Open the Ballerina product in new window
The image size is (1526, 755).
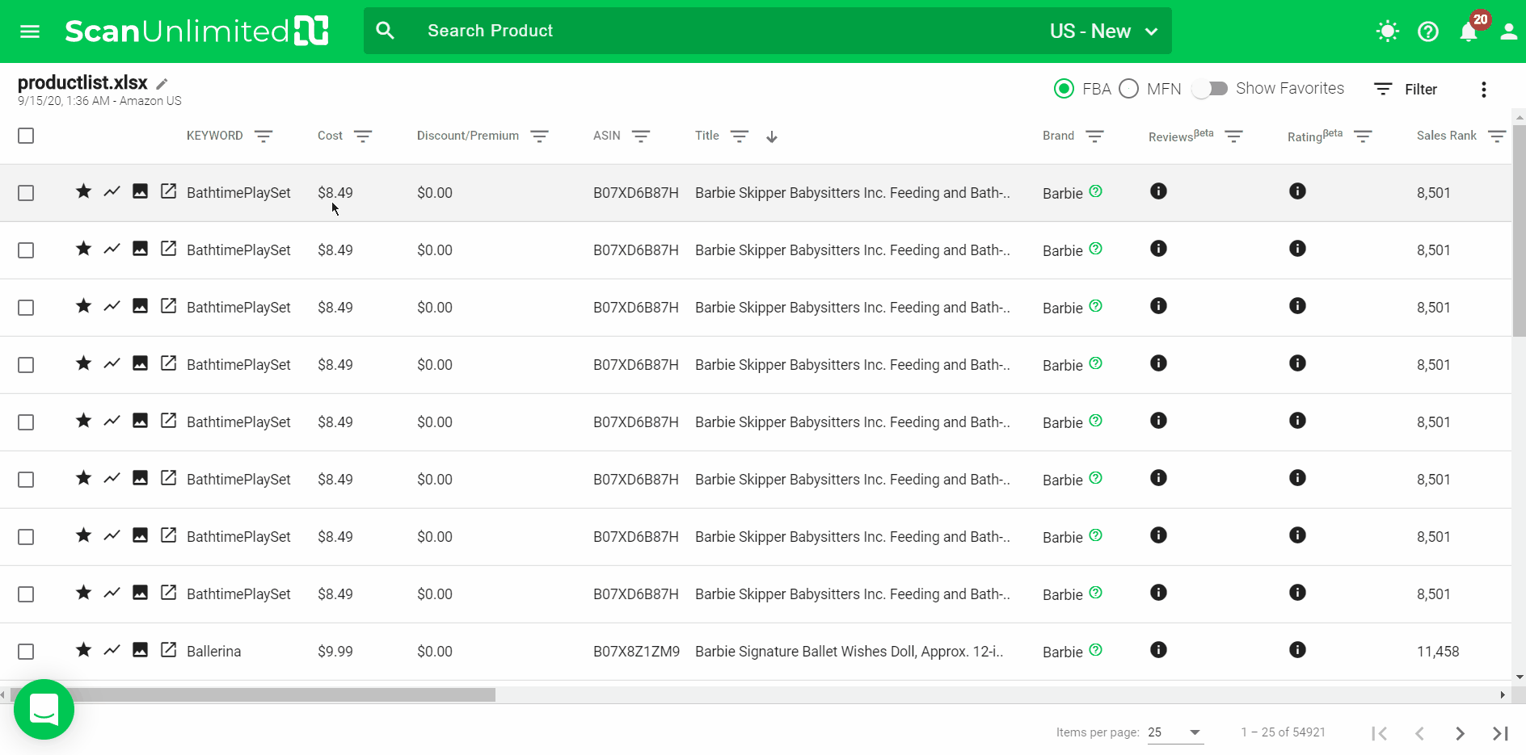click(x=168, y=650)
